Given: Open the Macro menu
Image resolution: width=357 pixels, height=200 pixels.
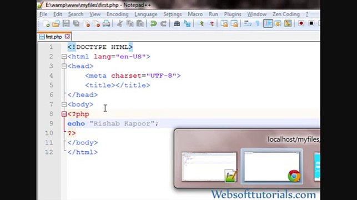Looking at the screenshot, I should pyautogui.click(x=195, y=14).
